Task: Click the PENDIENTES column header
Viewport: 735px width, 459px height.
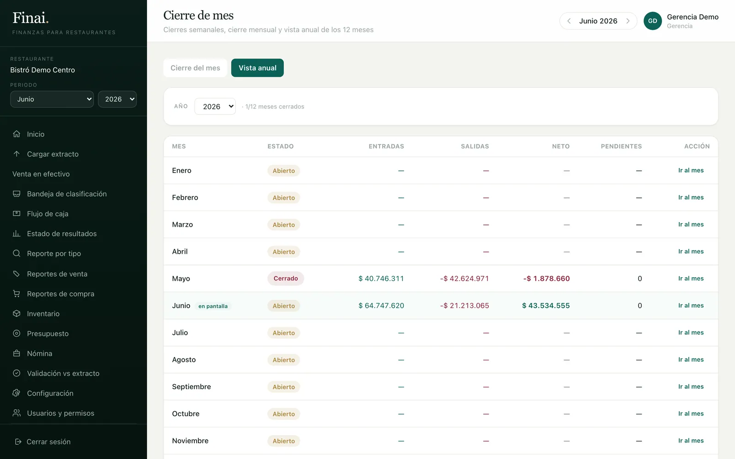Action: click(621, 146)
